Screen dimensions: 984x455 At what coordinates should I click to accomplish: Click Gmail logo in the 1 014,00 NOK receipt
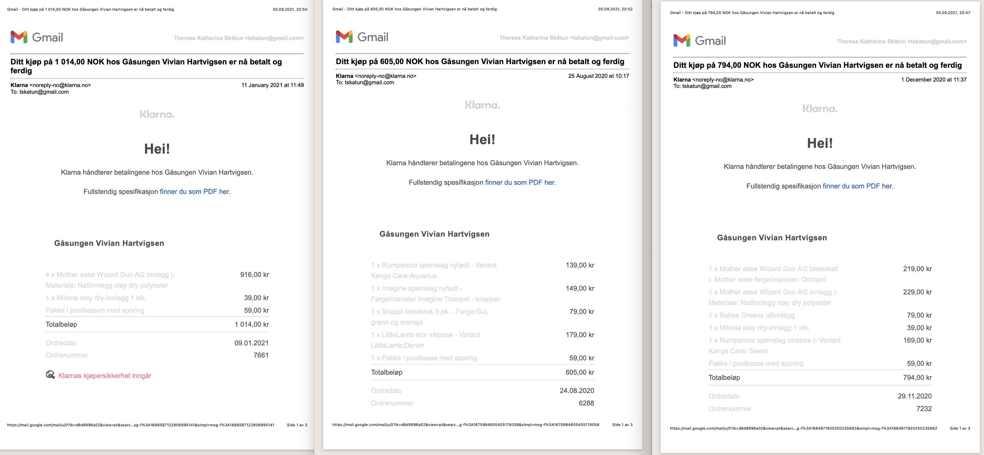[x=37, y=37]
